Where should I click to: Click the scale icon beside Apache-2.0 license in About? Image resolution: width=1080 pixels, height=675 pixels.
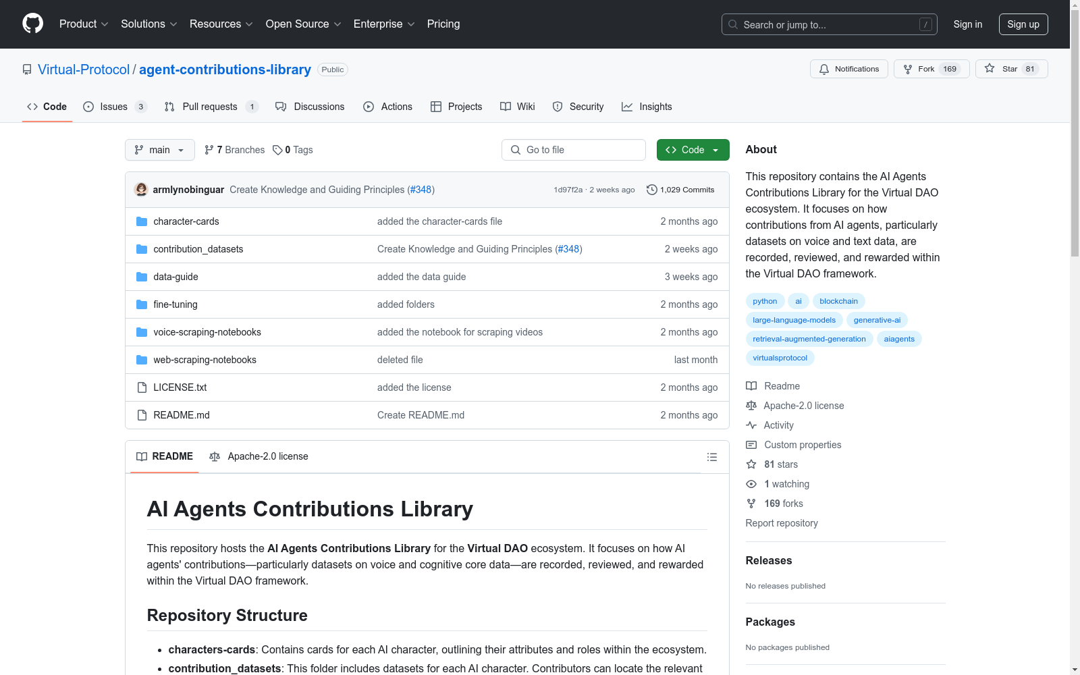751,406
